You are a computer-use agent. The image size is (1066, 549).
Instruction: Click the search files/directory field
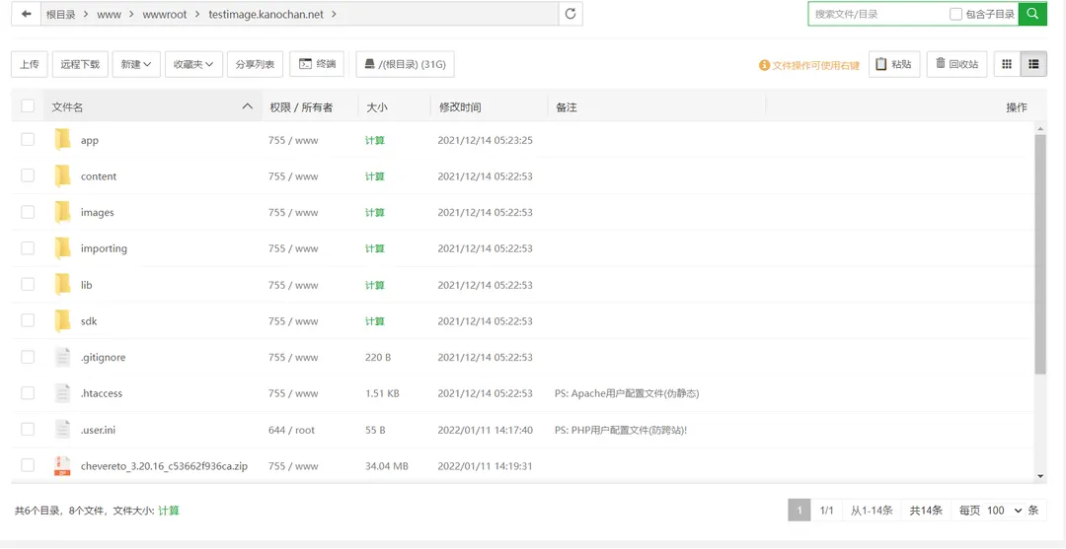click(x=877, y=14)
